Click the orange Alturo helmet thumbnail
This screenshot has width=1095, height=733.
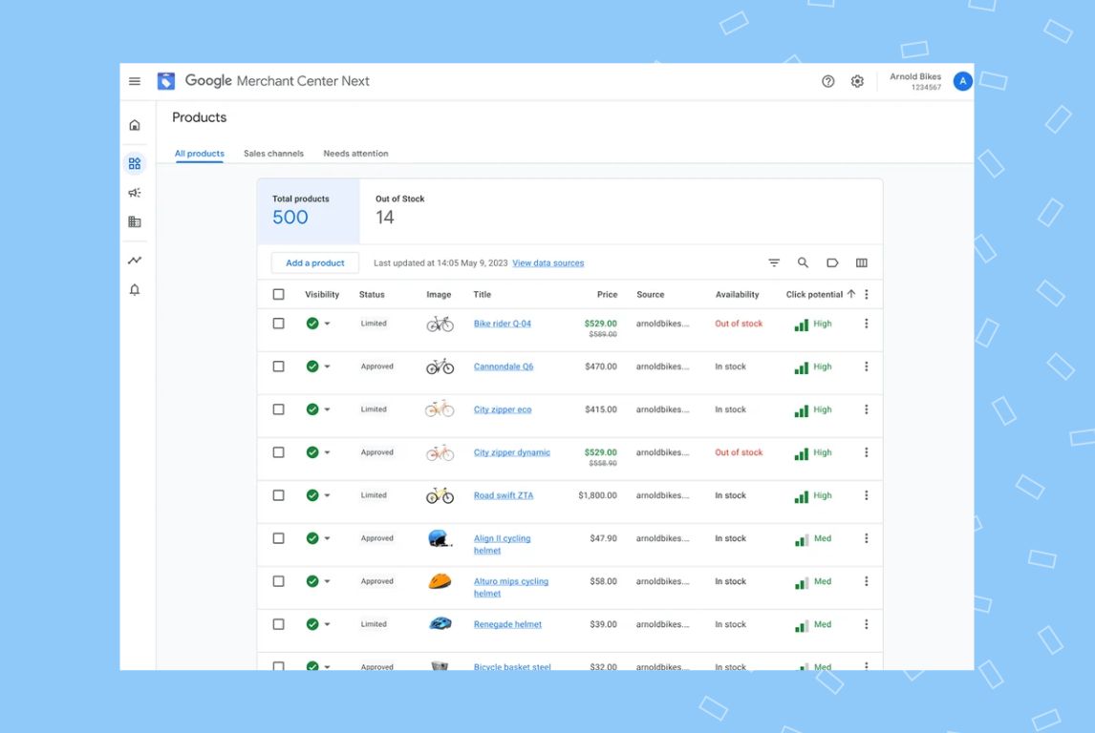[440, 581]
